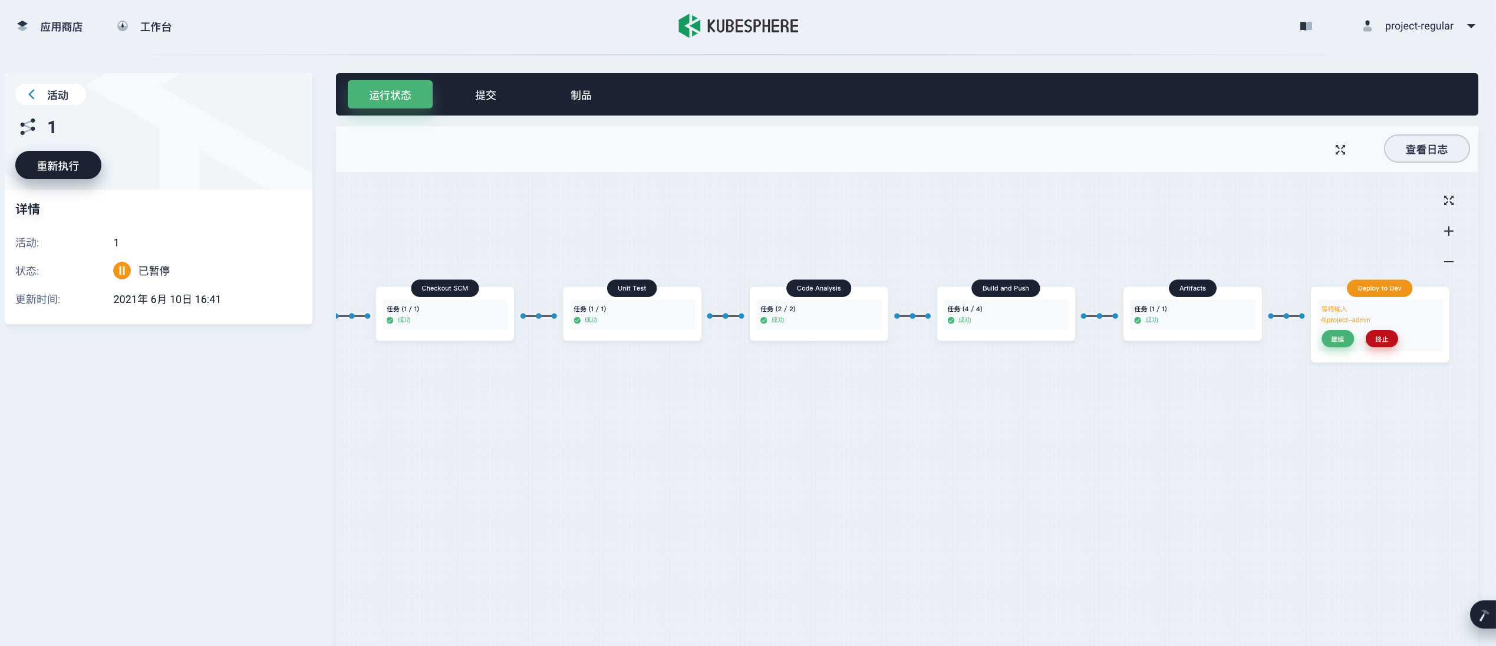Click the App Store layers icon
The width and height of the screenshot is (1496, 646).
tap(22, 26)
